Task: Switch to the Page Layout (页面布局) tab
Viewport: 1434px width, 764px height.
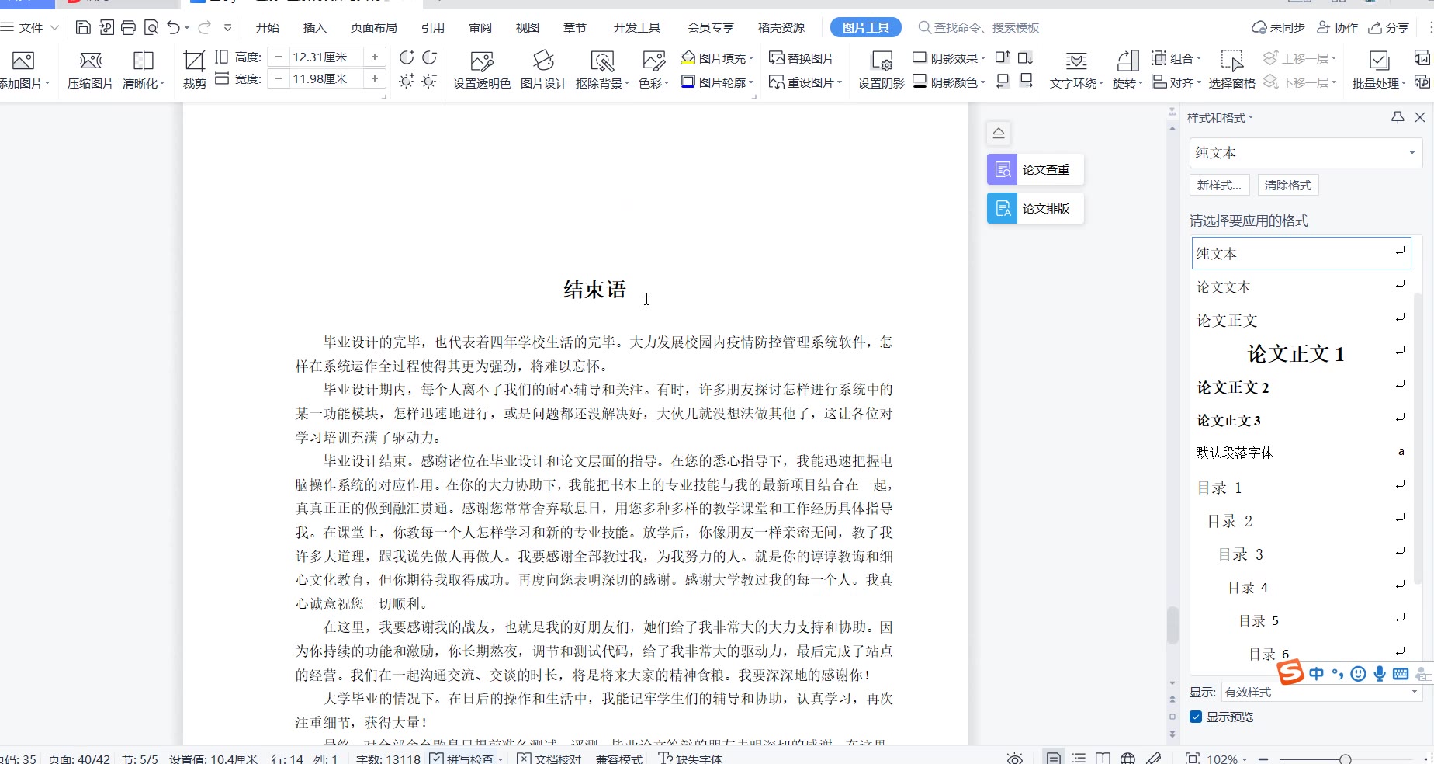Action: [373, 27]
